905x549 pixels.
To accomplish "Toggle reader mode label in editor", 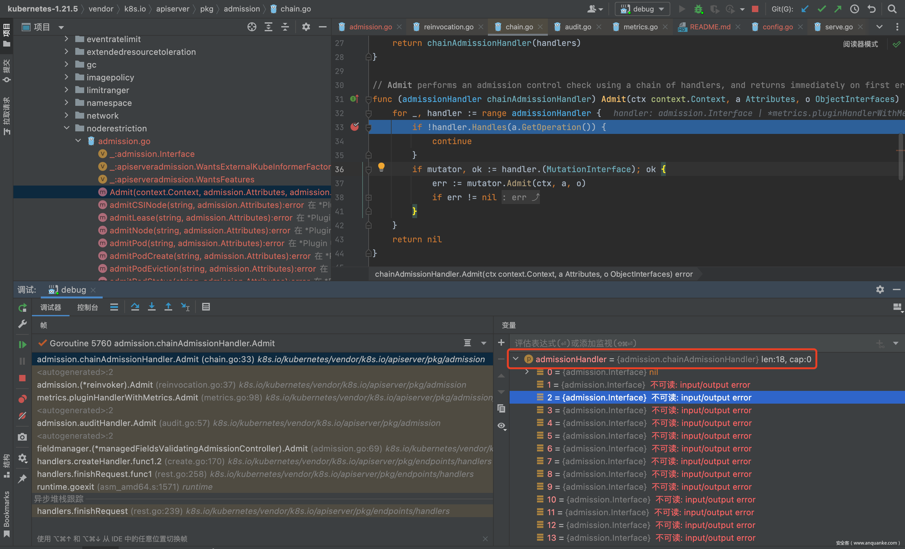I will point(860,44).
